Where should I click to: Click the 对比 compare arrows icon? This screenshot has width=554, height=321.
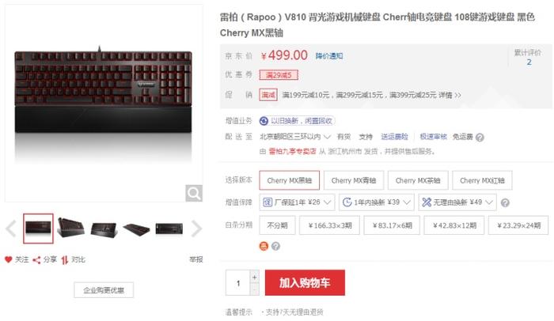(64, 260)
